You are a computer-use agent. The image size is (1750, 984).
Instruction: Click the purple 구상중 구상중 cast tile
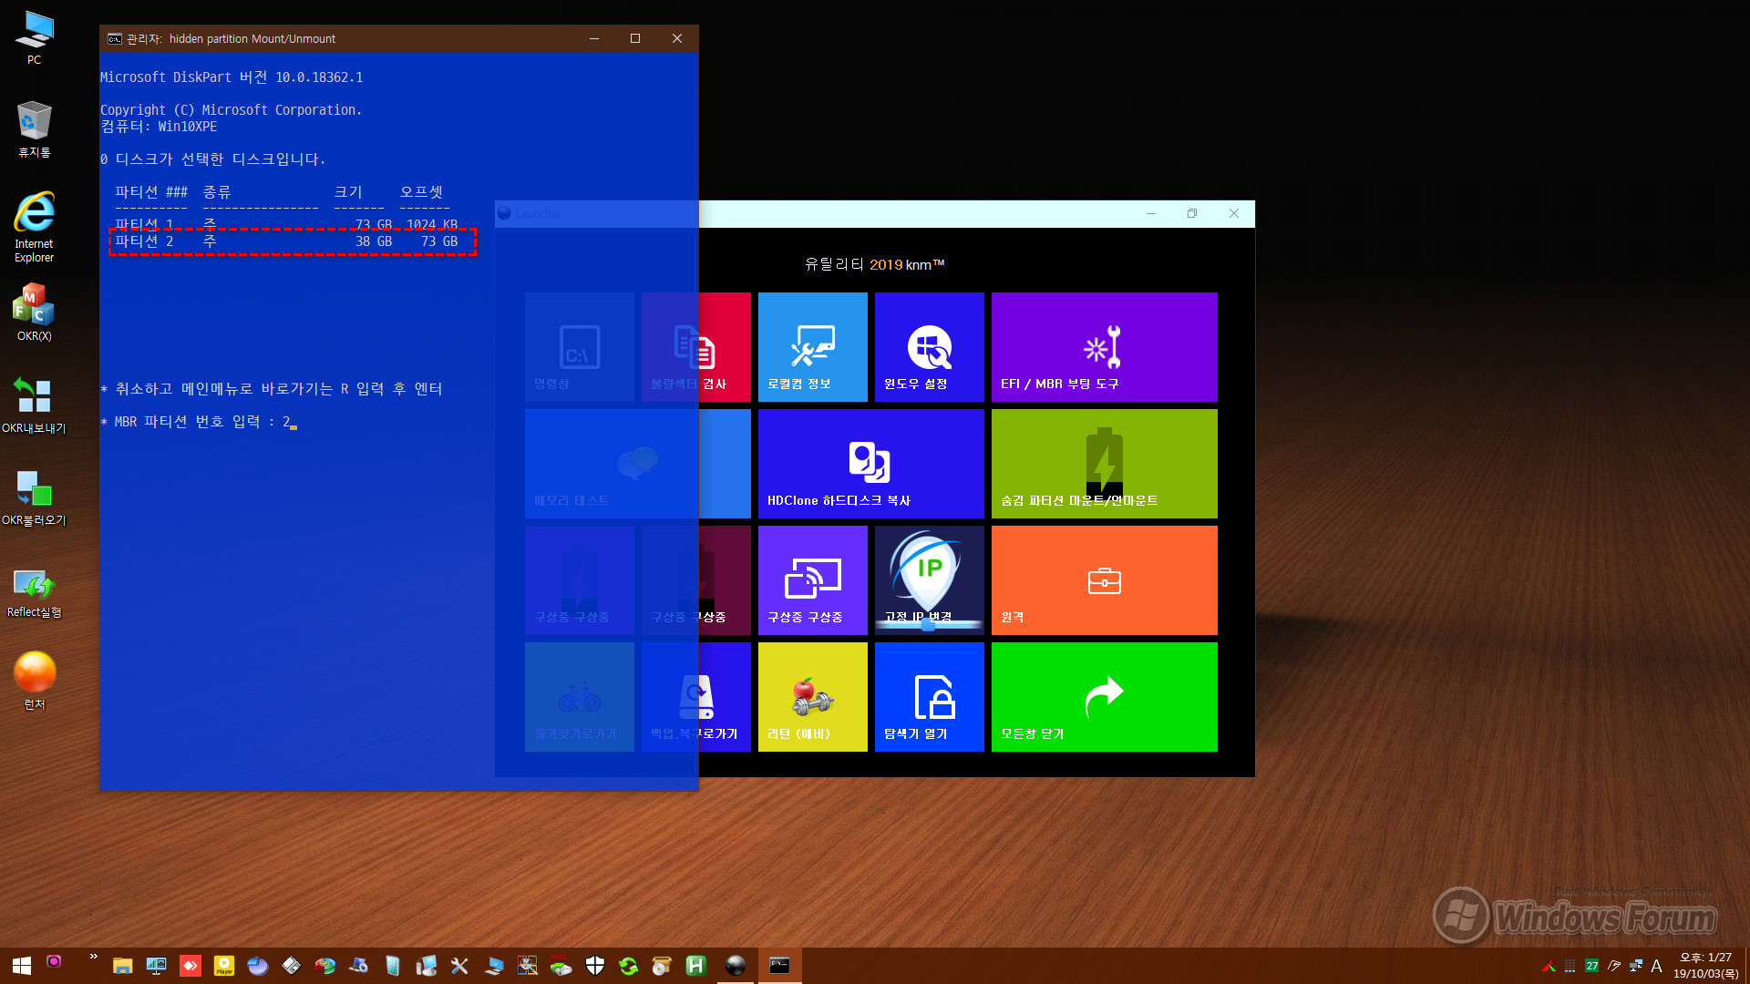812,580
